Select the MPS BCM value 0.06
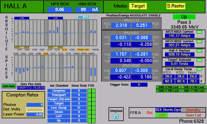207x124 pixels. click(60, 10)
